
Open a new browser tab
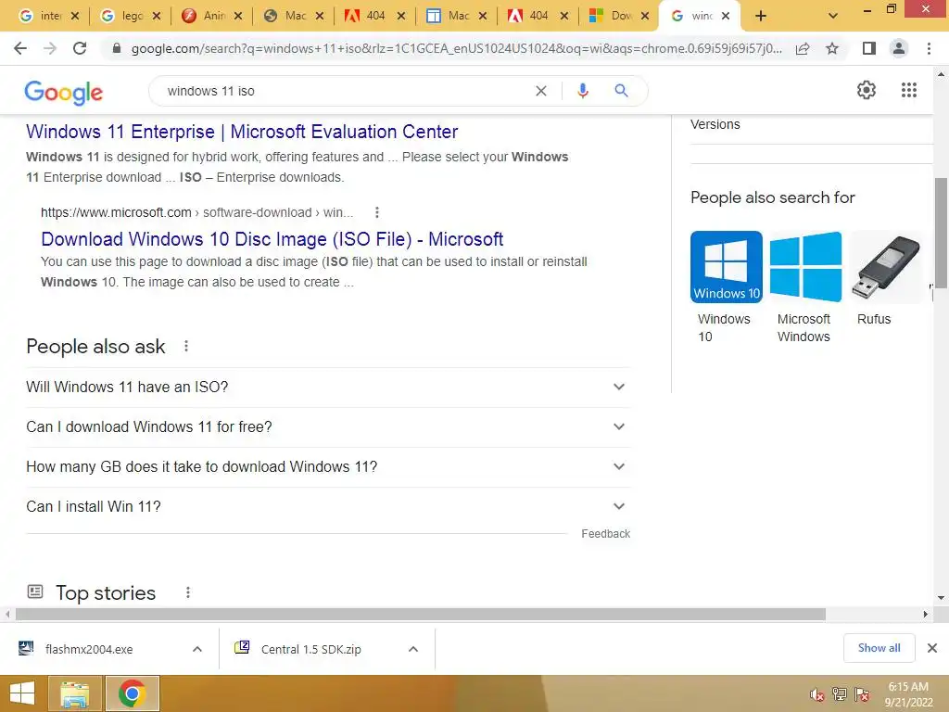tap(761, 17)
